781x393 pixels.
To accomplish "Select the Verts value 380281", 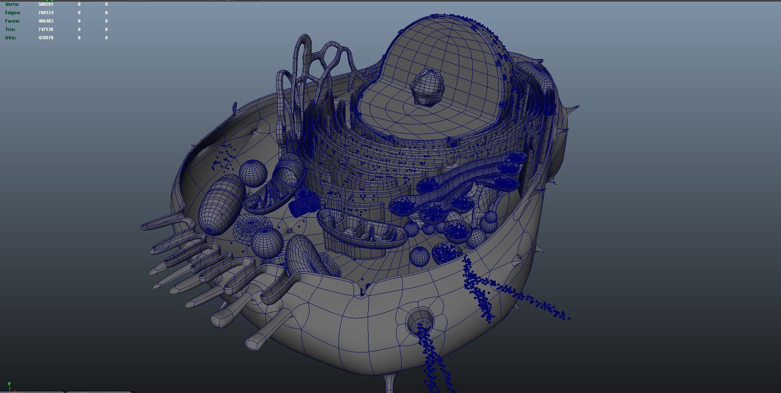I will pyautogui.click(x=46, y=4).
